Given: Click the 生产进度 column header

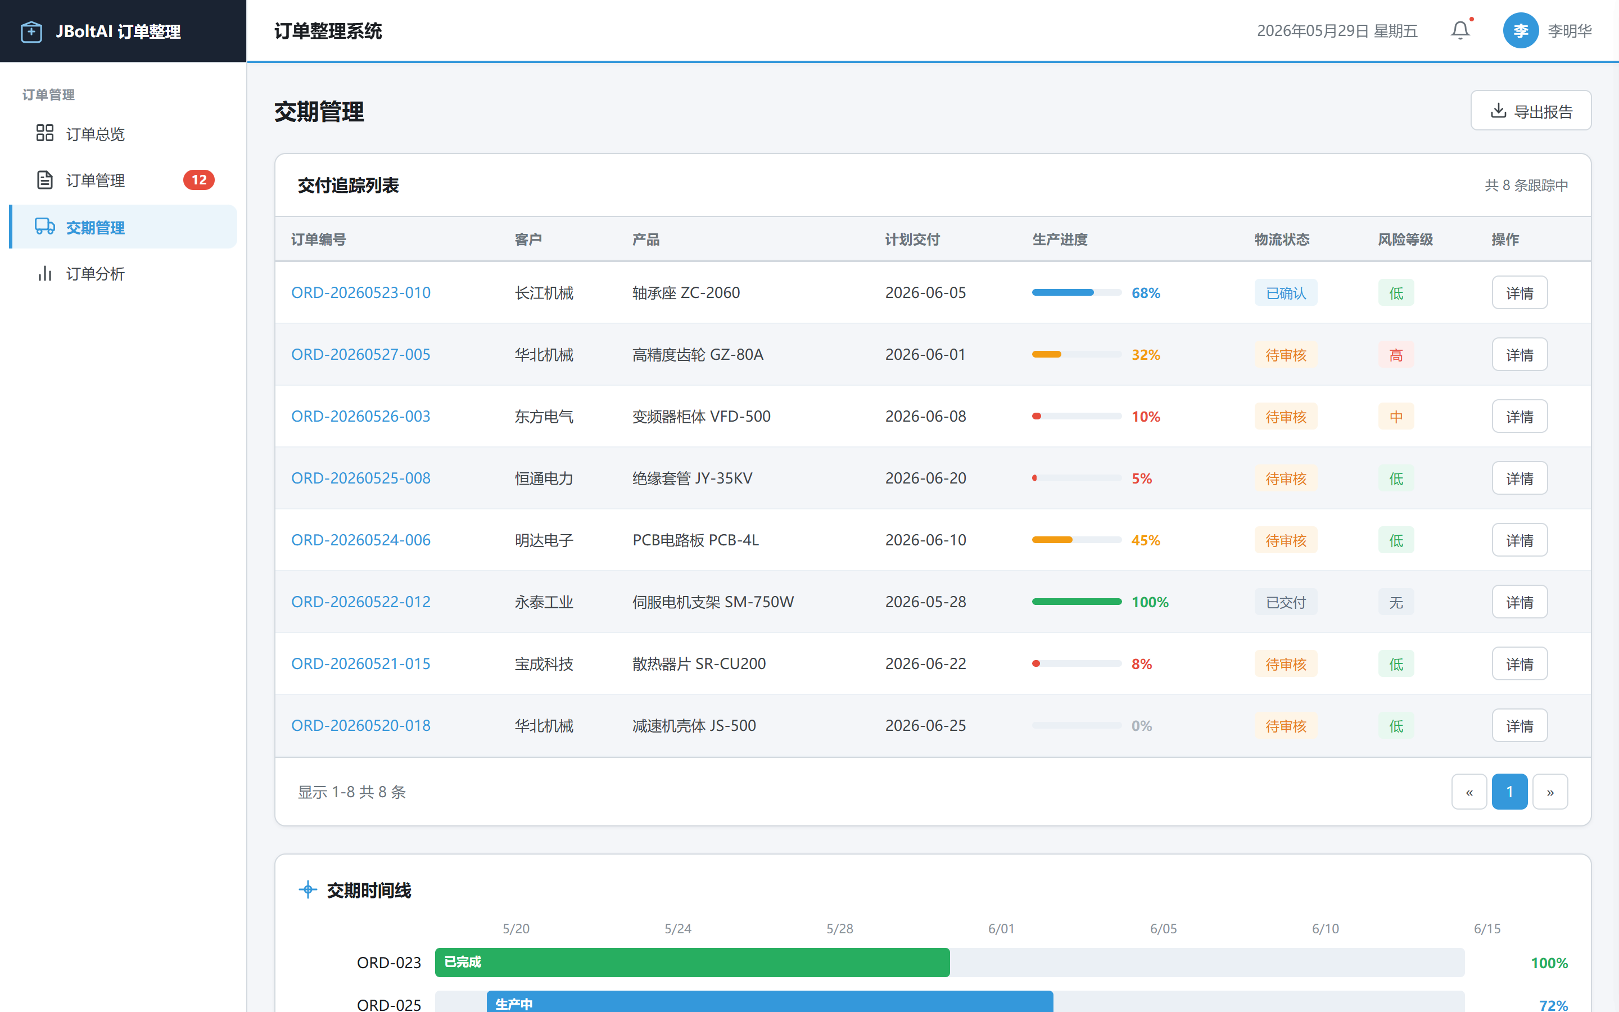Looking at the screenshot, I should pyautogui.click(x=1060, y=239).
